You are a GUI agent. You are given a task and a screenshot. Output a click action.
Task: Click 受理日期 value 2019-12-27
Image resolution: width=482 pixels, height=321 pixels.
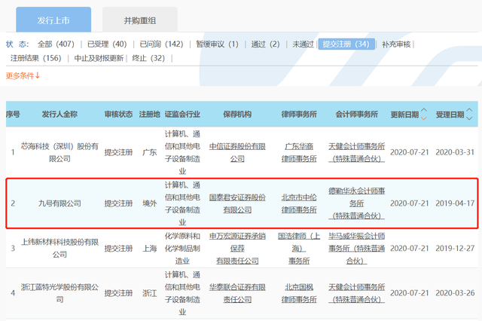(x=455, y=248)
